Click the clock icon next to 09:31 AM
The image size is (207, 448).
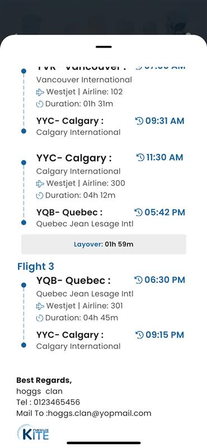point(139,121)
